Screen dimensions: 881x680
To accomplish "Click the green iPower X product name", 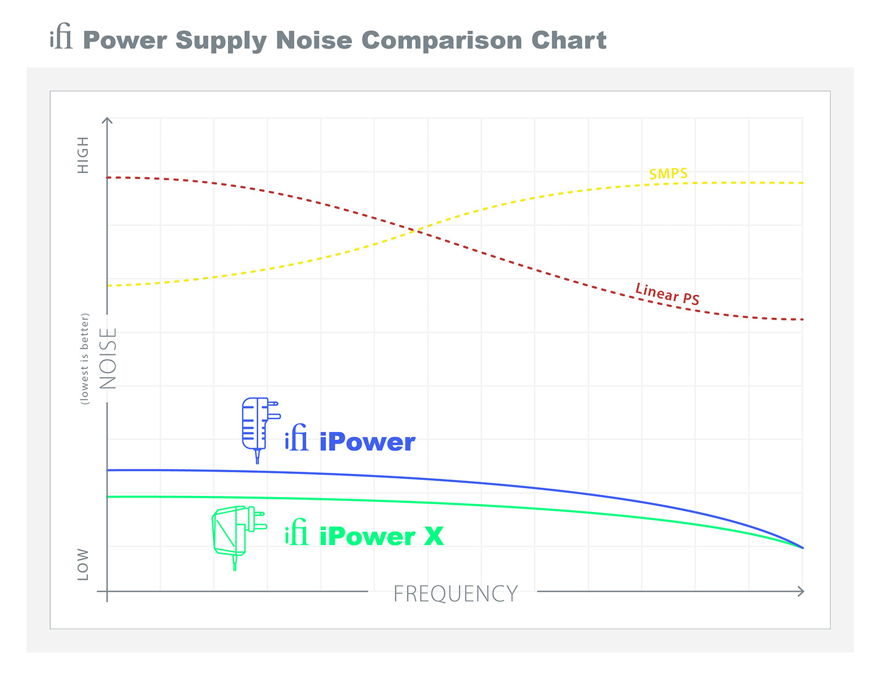I will [x=381, y=537].
